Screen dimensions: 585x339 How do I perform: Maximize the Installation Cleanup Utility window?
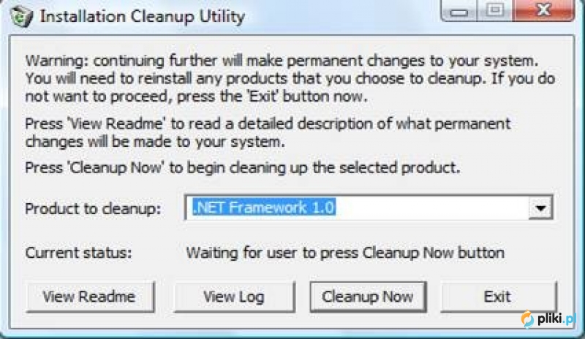[495, 10]
